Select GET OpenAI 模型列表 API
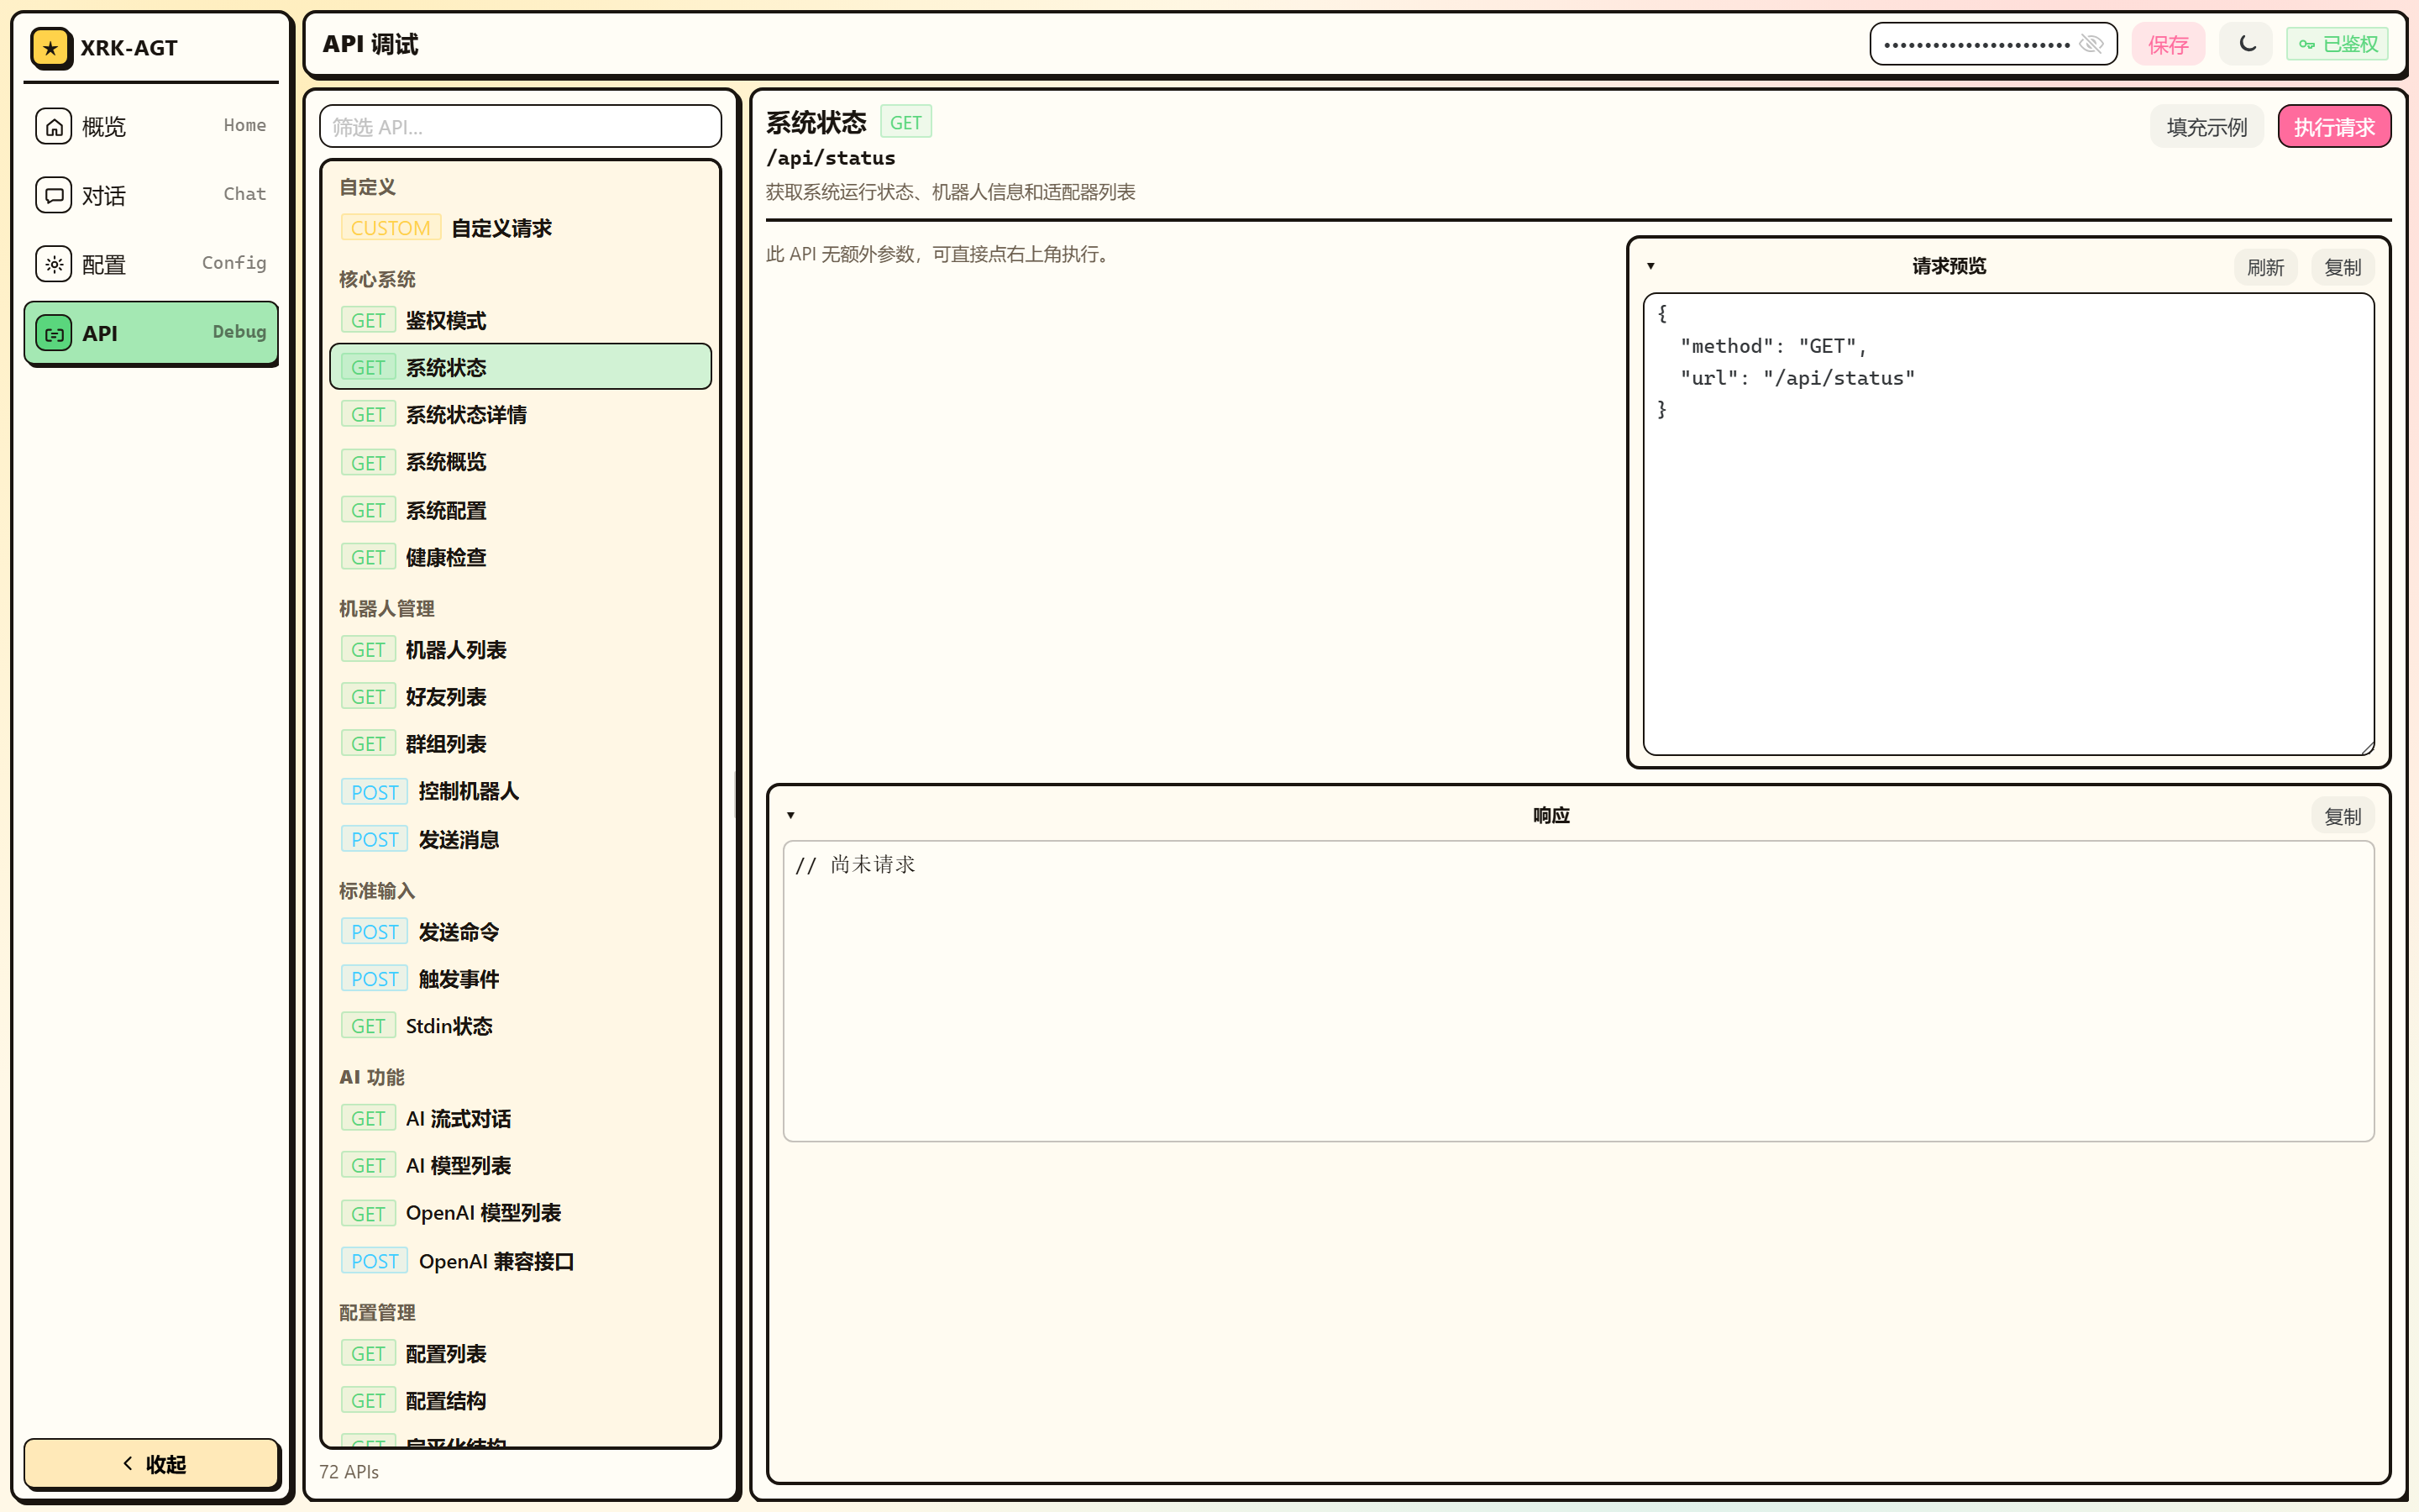Image resolution: width=2419 pixels, height=1512 pixels. click(x=520, y=1213)
